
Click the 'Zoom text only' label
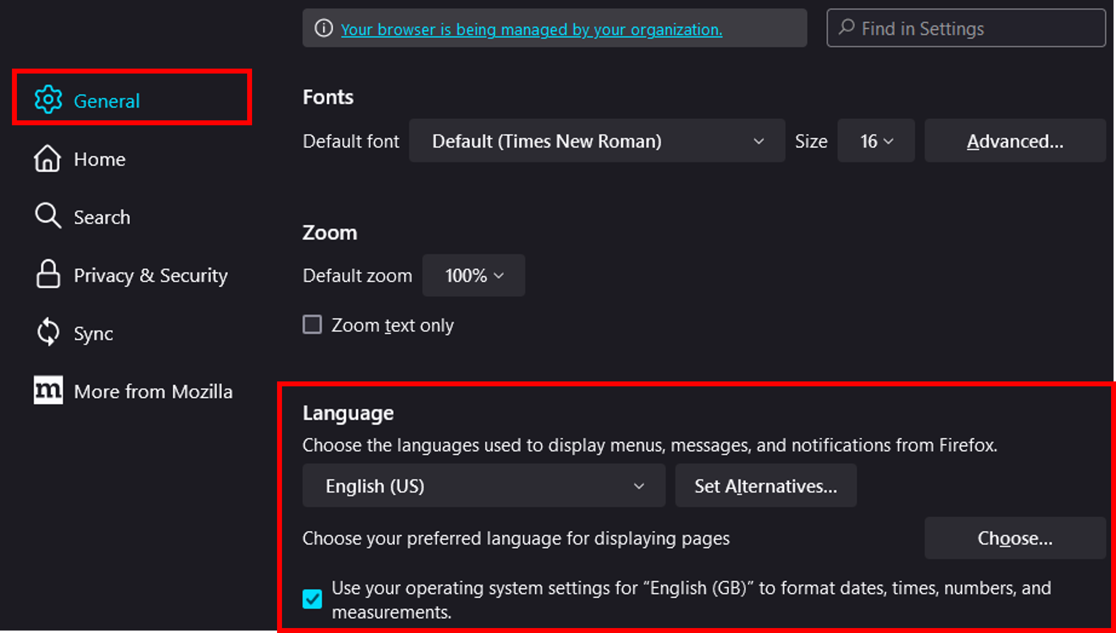point(392,325)
